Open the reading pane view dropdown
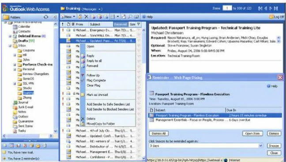 (118, 17)
